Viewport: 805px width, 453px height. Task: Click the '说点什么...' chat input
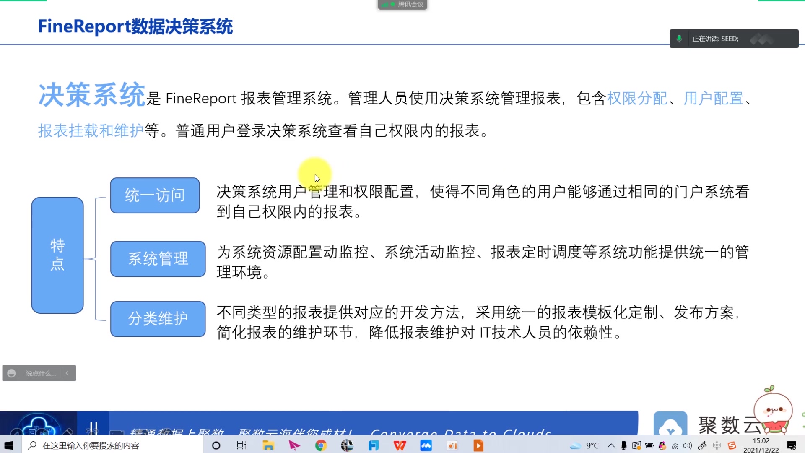(41, 373)
